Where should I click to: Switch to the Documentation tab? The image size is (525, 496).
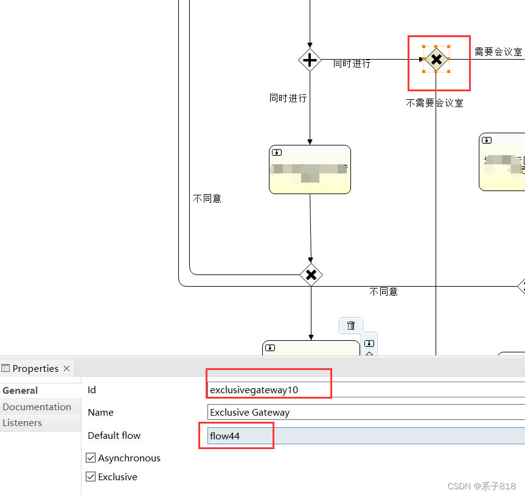pyautogui.click(x=37, y=407)
